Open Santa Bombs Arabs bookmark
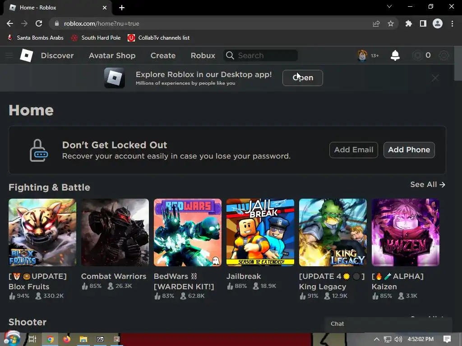 point(35,38)
